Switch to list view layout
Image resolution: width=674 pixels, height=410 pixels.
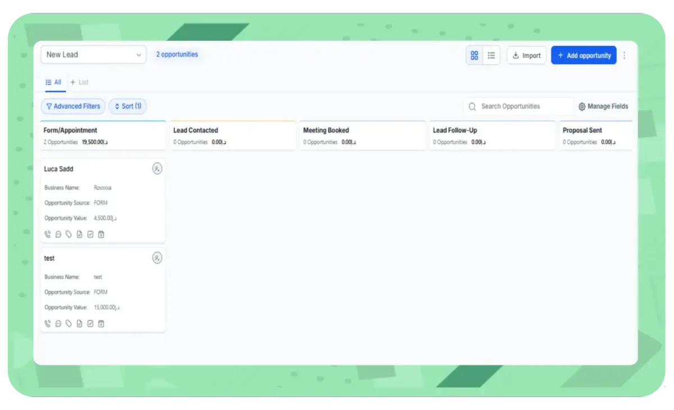coord(491,55)
